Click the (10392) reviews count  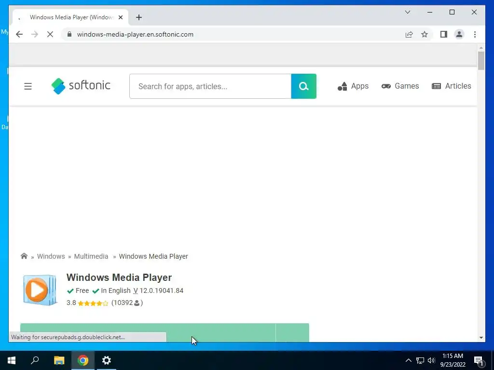pos(127,303)
